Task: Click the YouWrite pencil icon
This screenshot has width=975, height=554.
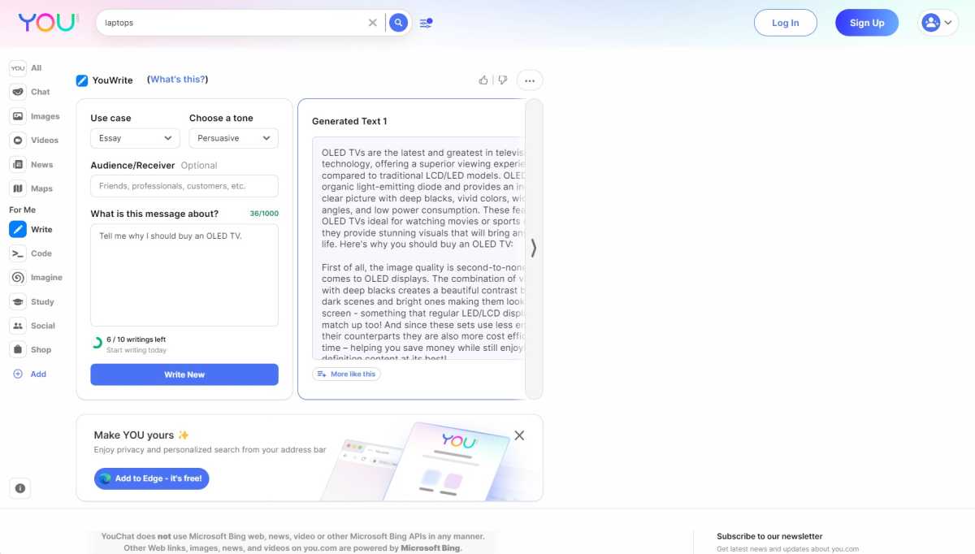Action: [82, 80]
